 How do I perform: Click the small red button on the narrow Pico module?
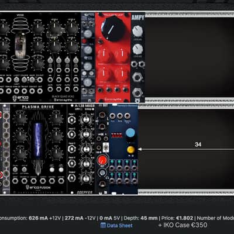84,41
